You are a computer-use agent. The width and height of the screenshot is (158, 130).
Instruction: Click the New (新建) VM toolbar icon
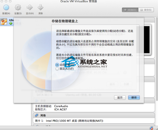click(6, 8)
